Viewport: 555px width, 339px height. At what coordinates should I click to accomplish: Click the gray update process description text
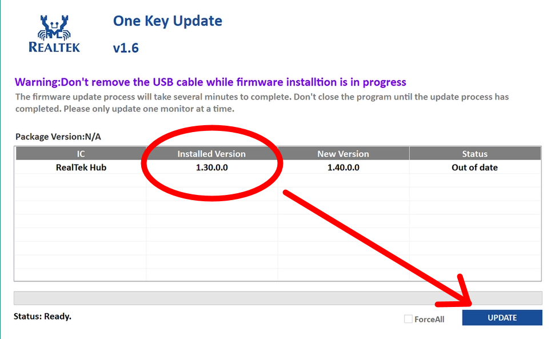click(x=262, y=102)
